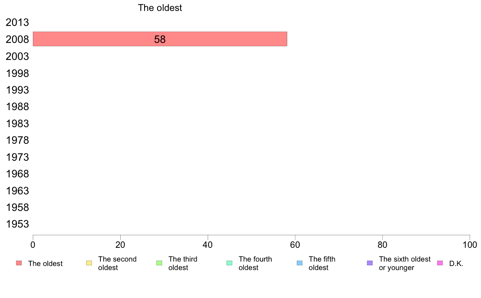
Task: Select the 1998 year label
Action: coord(17,73)
